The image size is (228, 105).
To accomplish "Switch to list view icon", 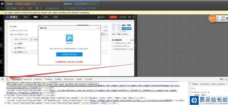I will [103, 34].
